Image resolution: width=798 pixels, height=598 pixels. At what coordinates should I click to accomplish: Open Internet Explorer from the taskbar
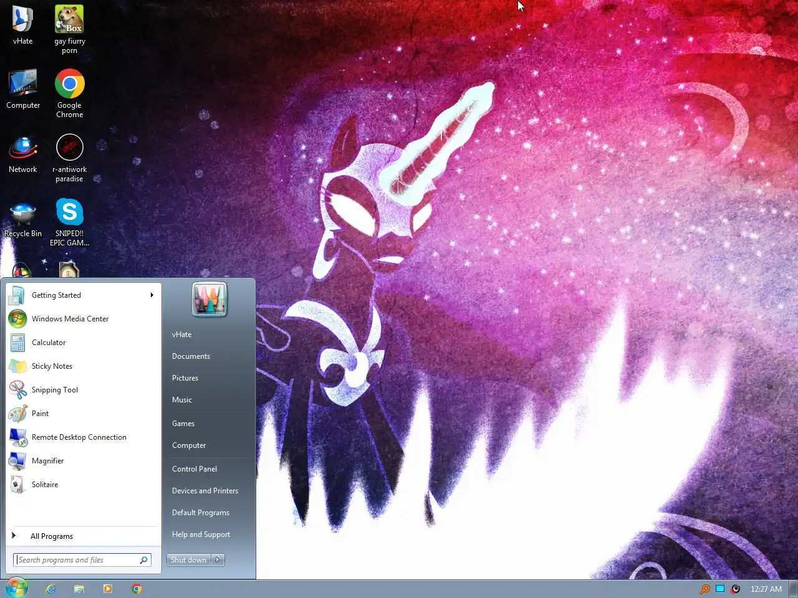click(x=50, y=589)
